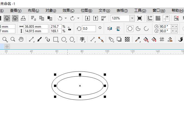Click the mirror horizontally icon
Viewport: 184px width, 120px height.
tap(110, 29)
